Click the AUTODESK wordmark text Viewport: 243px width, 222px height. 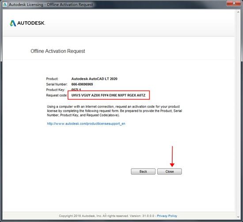(31, 23)
